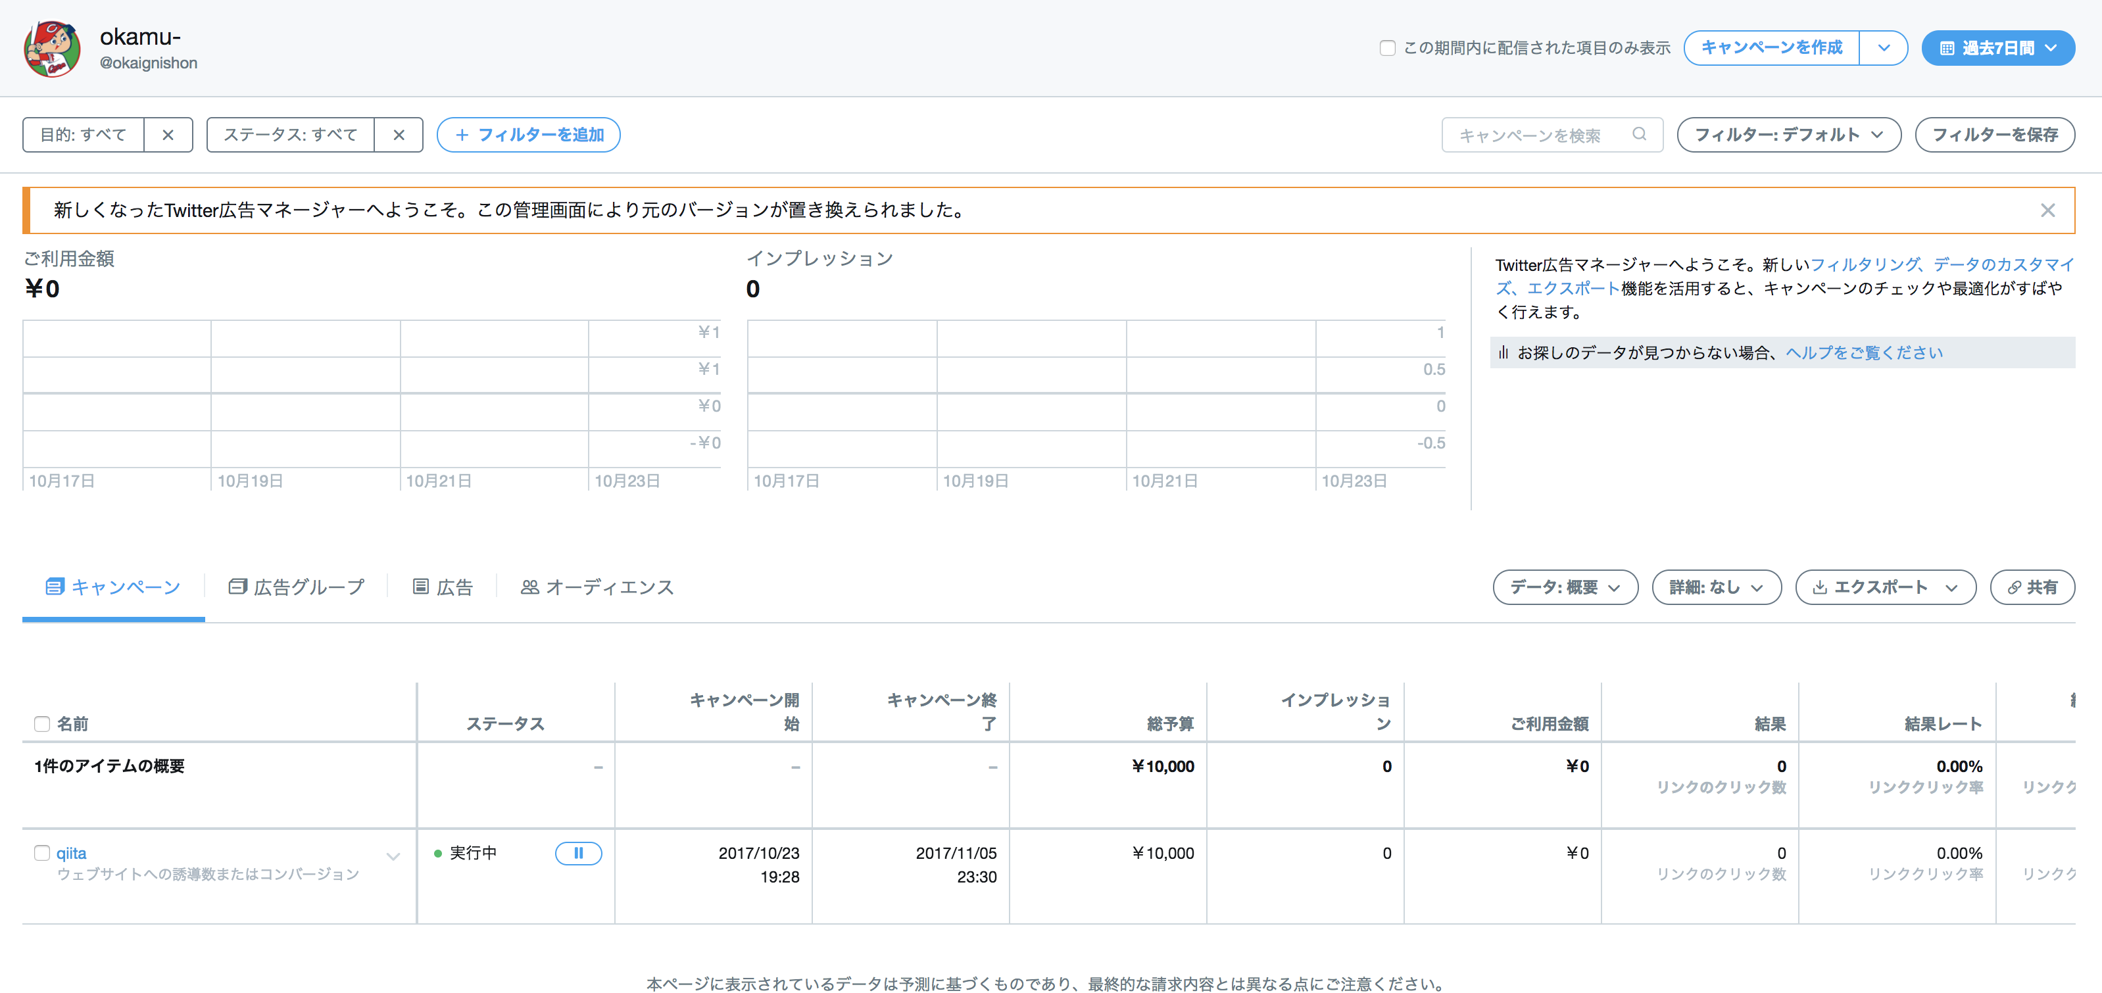Open the フィルター: デフォルト dropdown
The image size is (2102, 993).
click(1789, 135)
